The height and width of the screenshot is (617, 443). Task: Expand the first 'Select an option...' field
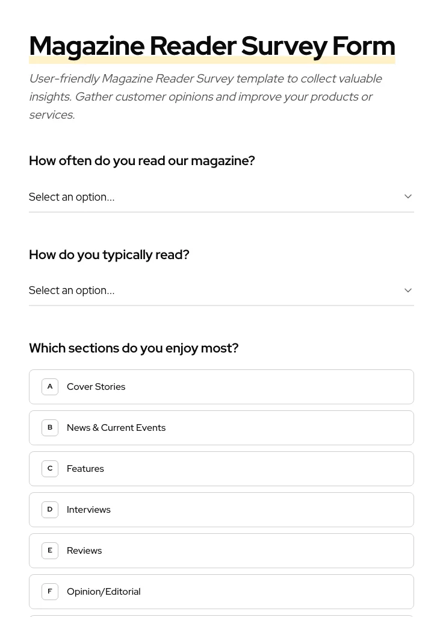pos(221,196)
